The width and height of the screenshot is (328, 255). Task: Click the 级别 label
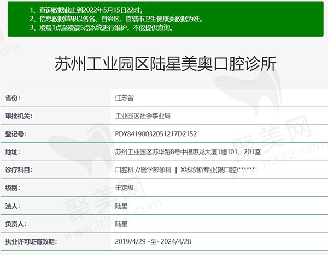point(13,188)
